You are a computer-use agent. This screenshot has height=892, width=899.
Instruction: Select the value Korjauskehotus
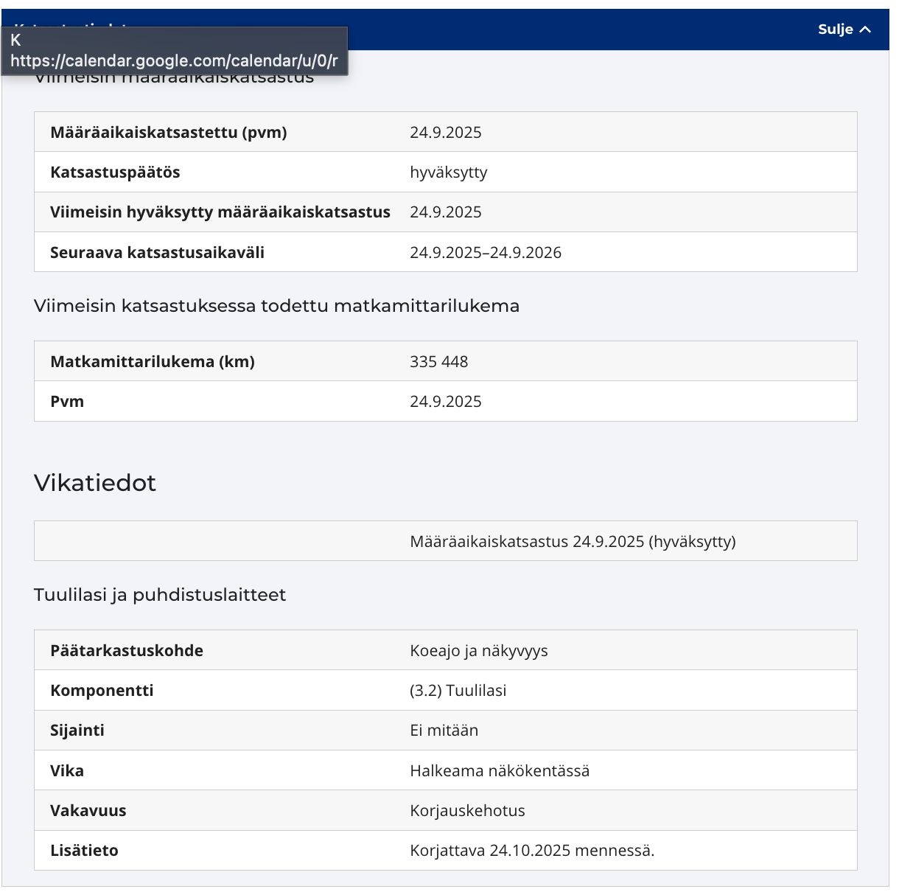tap(468, 811)
